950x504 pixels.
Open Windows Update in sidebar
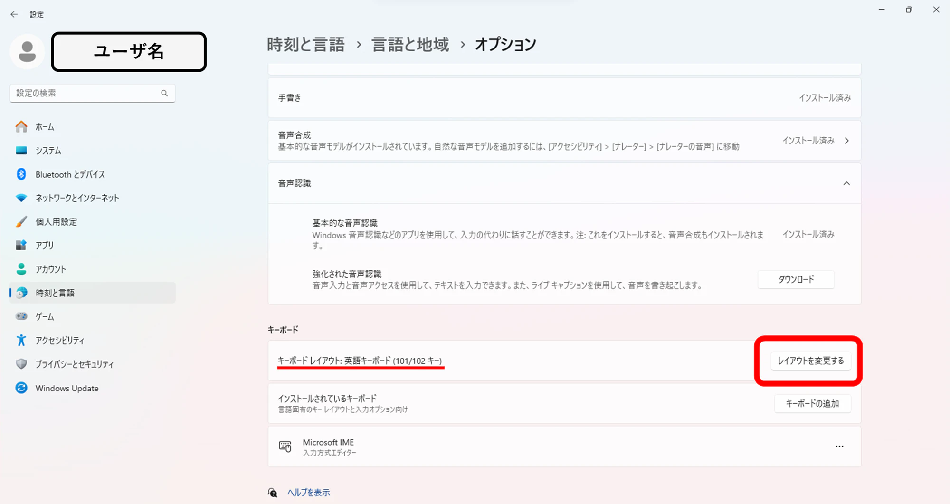(93, 388)
